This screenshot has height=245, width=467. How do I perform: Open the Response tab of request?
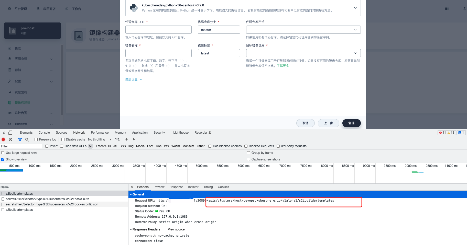point(176,187)
